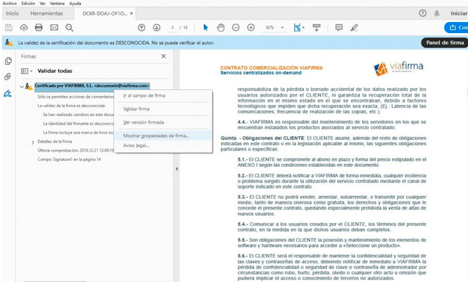Open the 92% zoom level dropdown
468x282 pixels.
[274, 27]
